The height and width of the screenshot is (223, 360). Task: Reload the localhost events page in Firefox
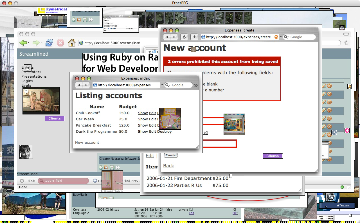[x=49, y=43]
